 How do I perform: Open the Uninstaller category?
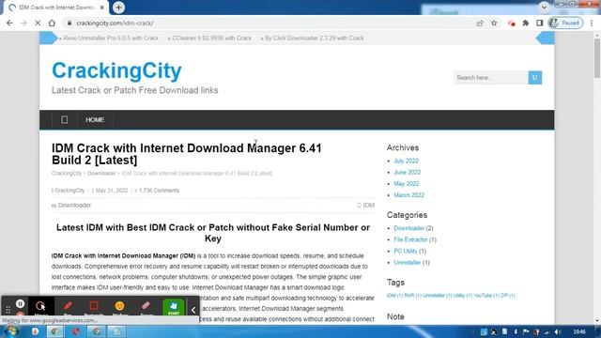[408, 263]
